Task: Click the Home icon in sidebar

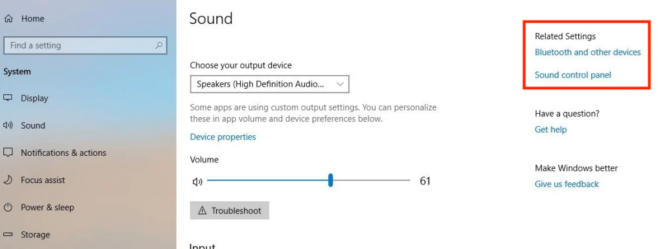Action: tap(8, 19)
